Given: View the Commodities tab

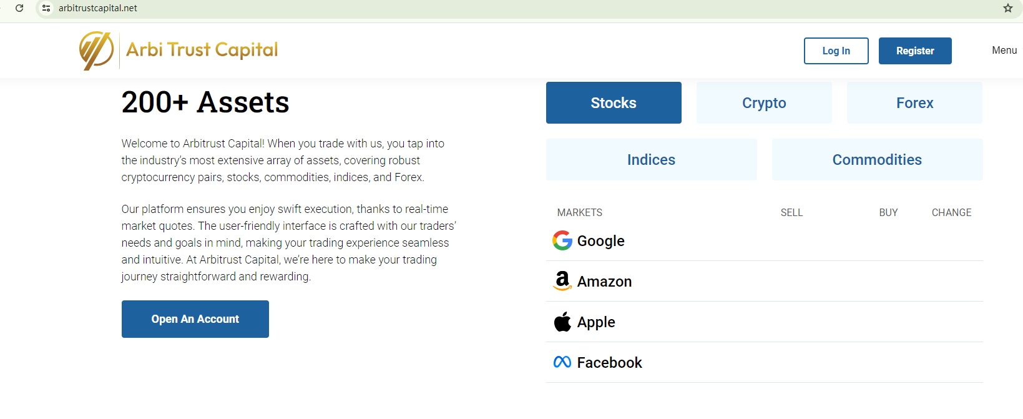Looking at the screenshot, I should (877, 160).
